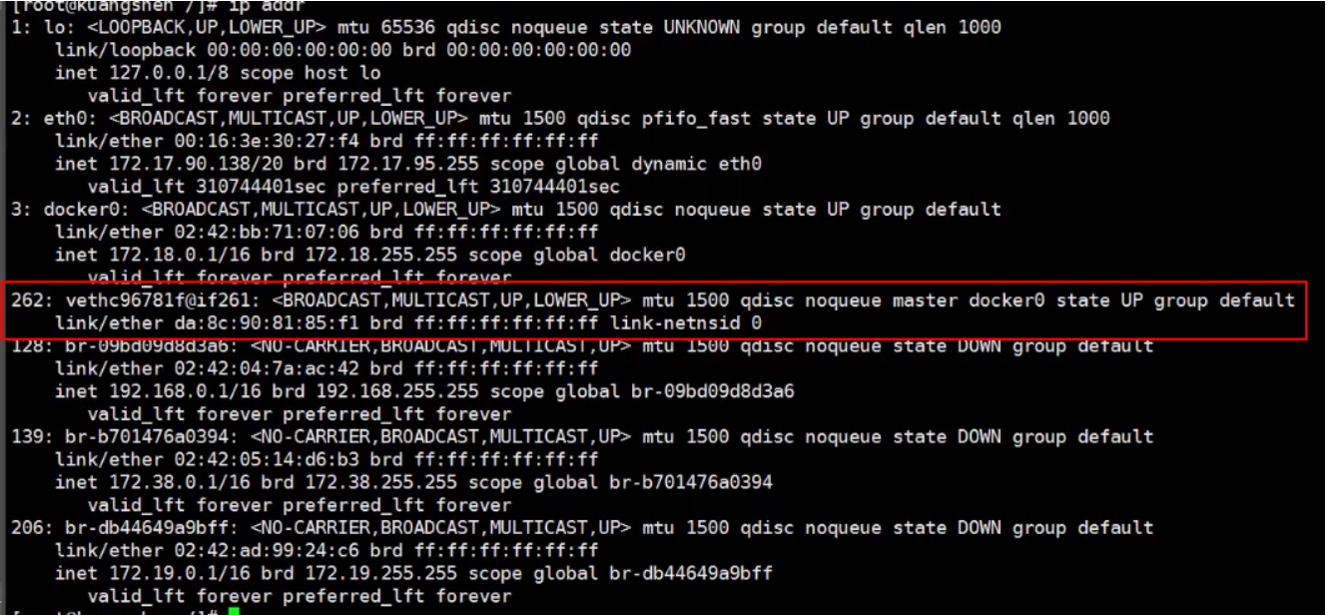The image size is (1330, 615).
Task: Select the eth0 interface label
Action: coord(65,118)
